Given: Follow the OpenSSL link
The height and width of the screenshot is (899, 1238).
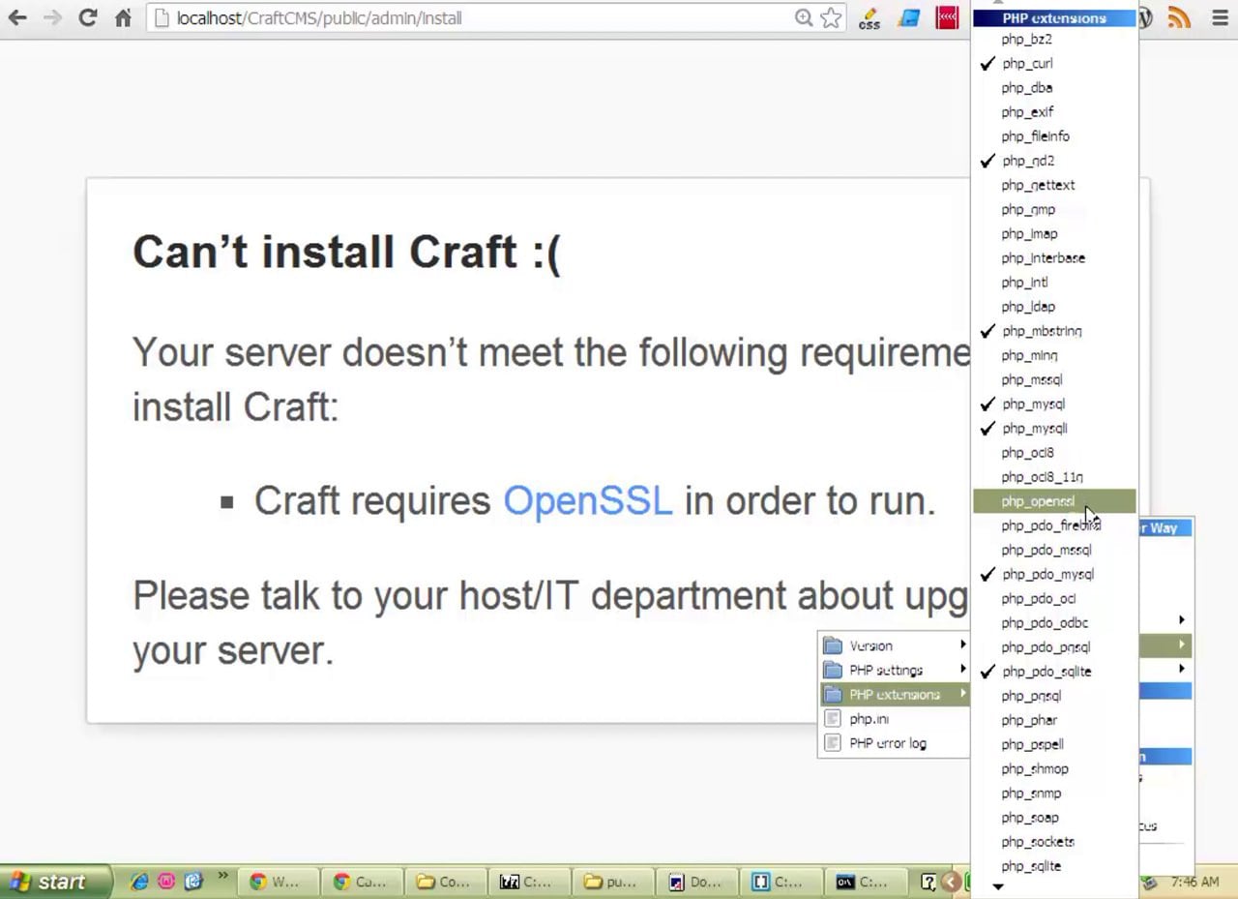Looking at the screenshot, I should point(587,500).
